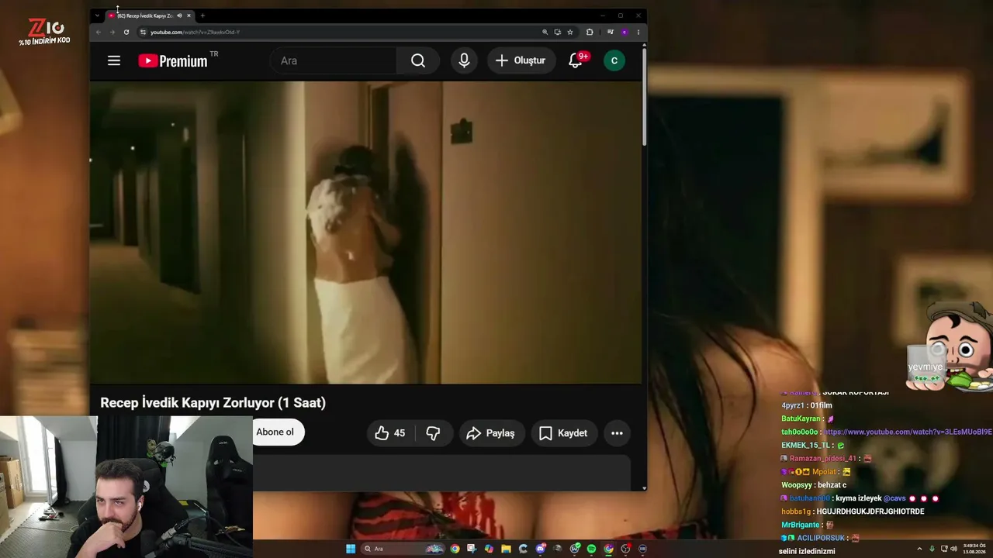Click the Oluştur create button

pyautogui.click(x=521, y=60)
